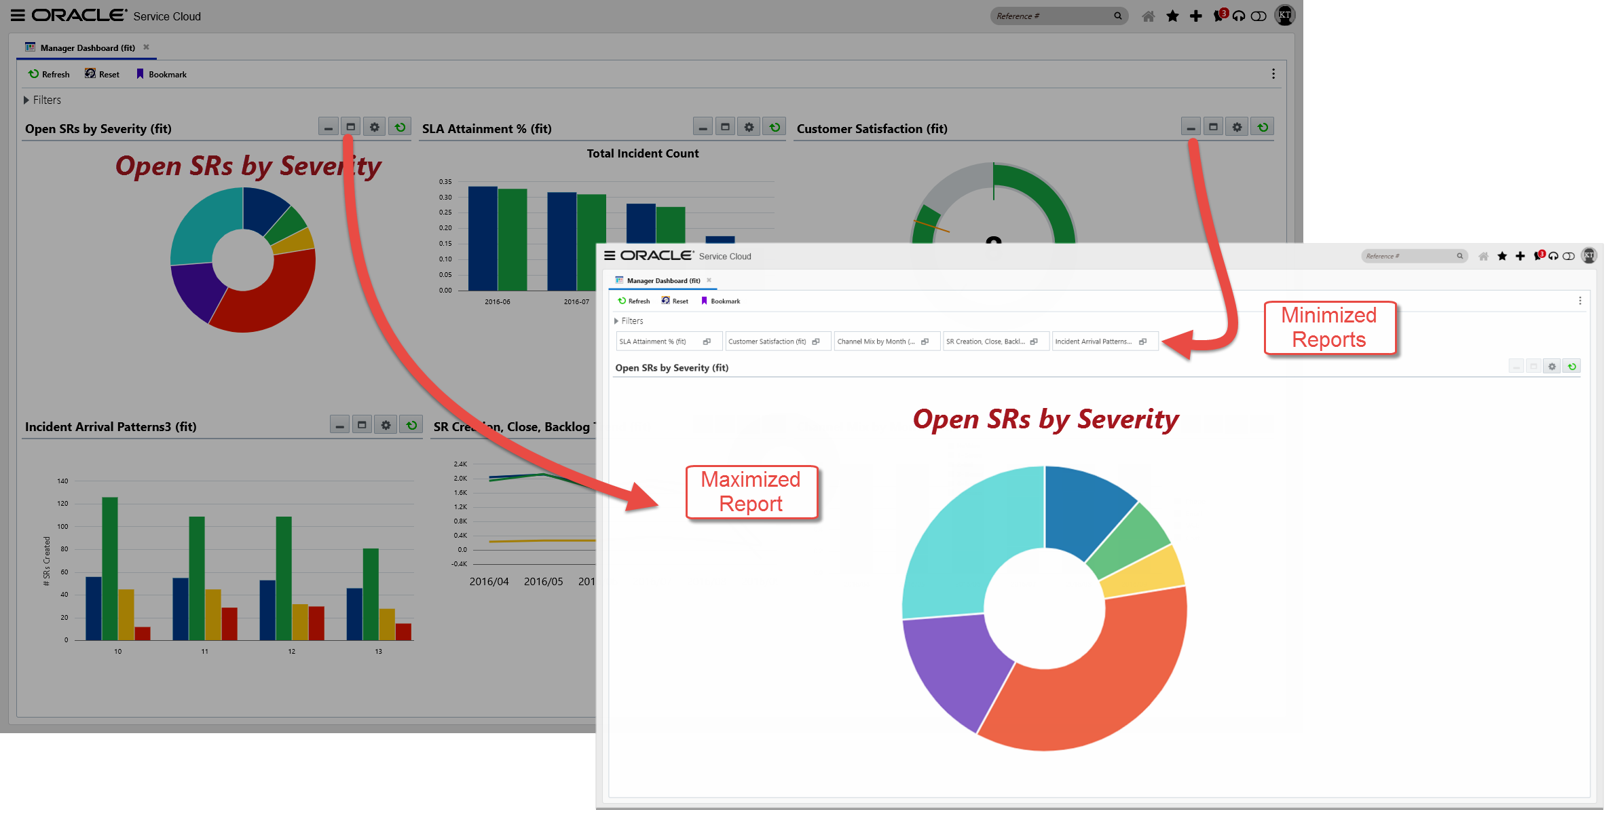Viewport: 1621px width, 816px height.
Task: Open settings for Incident Arrival Patterns3 report
Action: (386, 424)
